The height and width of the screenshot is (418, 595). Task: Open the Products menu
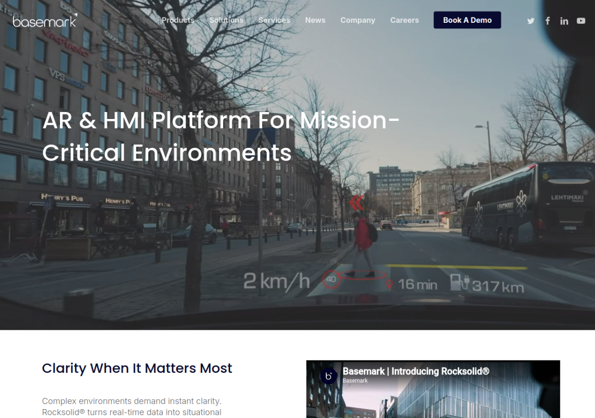point(178,20)
